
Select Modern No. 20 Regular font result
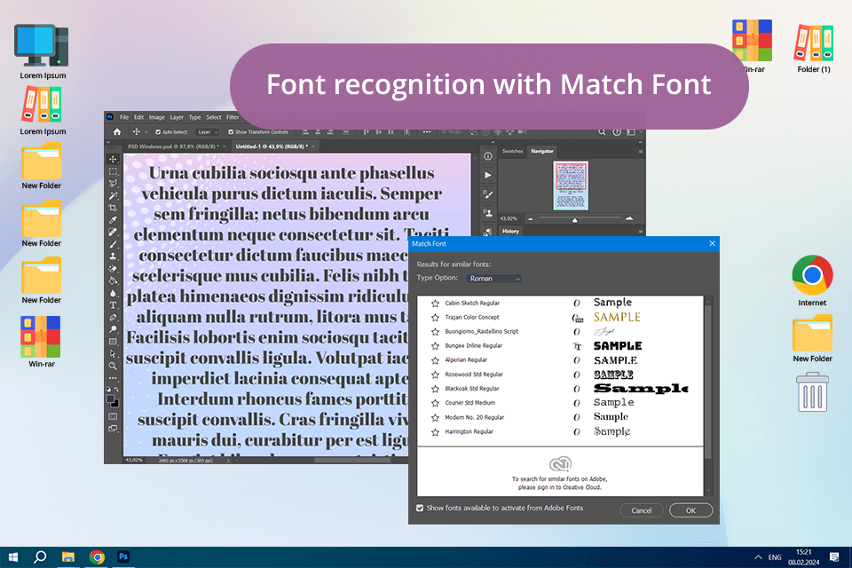pyautogui.click(x=560, y=417)
